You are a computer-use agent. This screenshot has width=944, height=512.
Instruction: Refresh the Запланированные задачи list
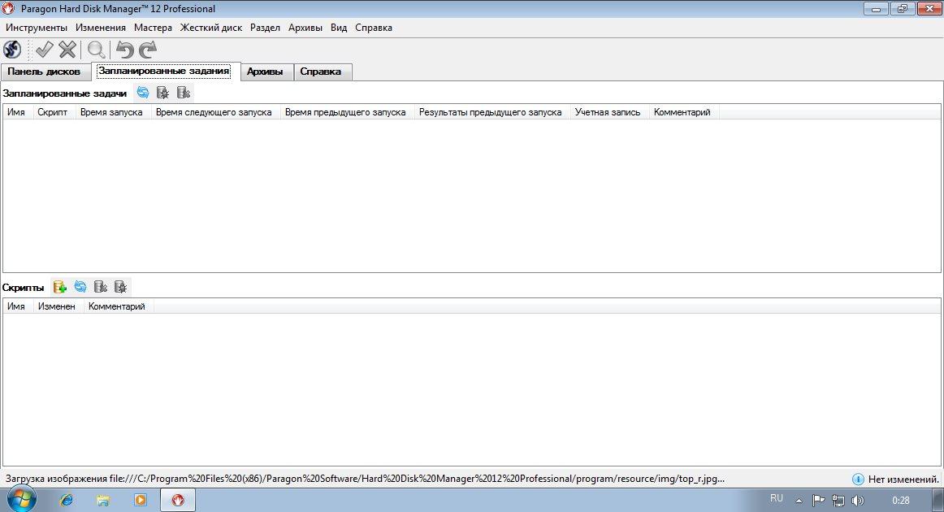pyautogui.click(x=143, y=92)
